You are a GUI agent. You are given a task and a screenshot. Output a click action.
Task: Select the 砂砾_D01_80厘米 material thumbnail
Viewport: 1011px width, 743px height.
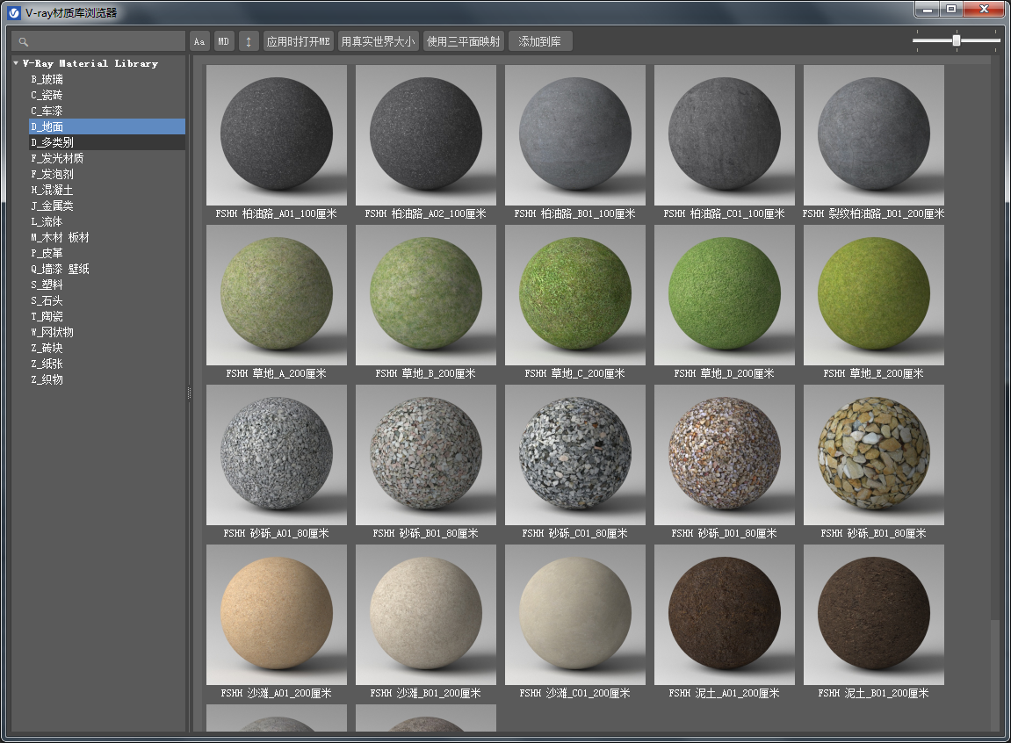click(725, 455)
